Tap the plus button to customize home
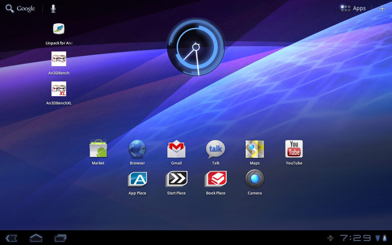Image resolution: width=392 pixels, height=245 pixels. point(382,9)
